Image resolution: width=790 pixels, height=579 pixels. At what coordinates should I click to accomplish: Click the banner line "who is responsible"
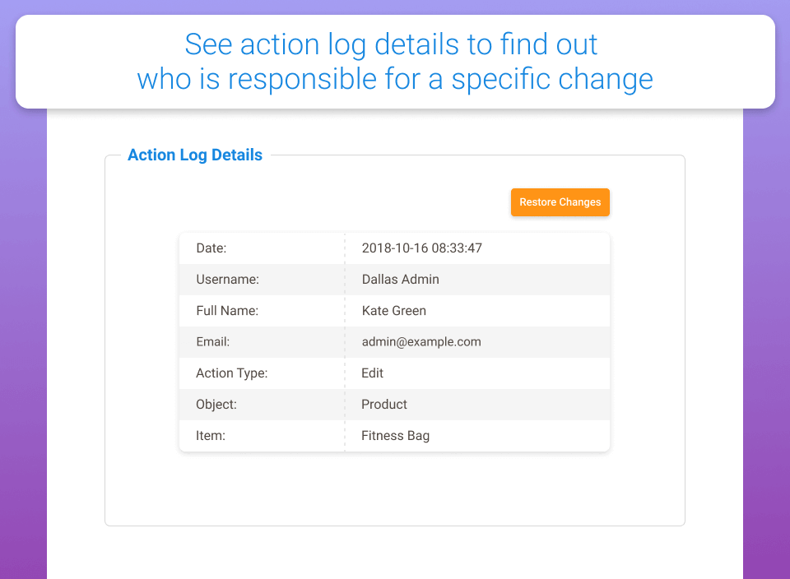click(x=395, y=79)
